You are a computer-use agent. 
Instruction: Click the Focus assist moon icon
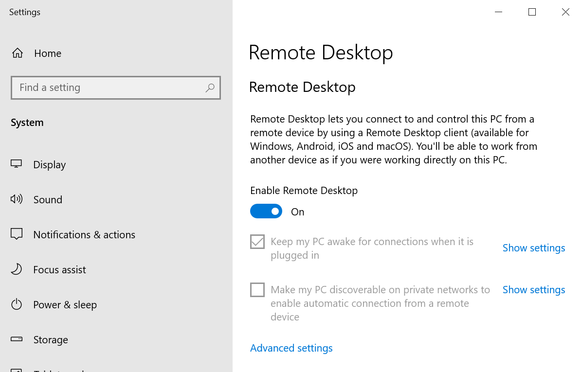(17, 269)
